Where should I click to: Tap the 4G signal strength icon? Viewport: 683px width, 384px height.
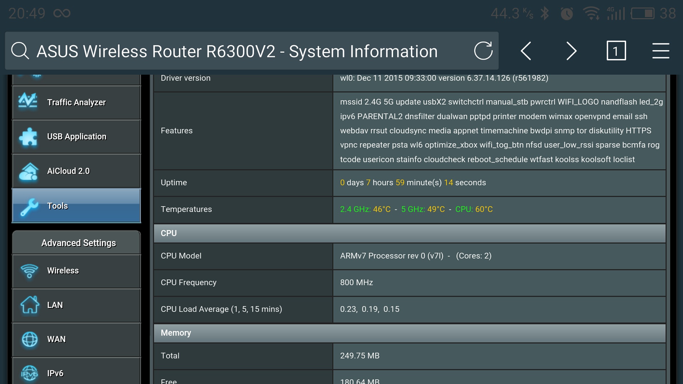pyautogui.click(x=616, y=14)
